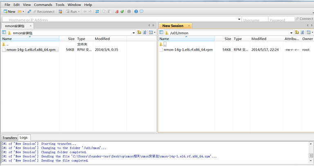Select local file nmon-14g-1.el6.rf.x86_64.rpm

pos(31,50)
